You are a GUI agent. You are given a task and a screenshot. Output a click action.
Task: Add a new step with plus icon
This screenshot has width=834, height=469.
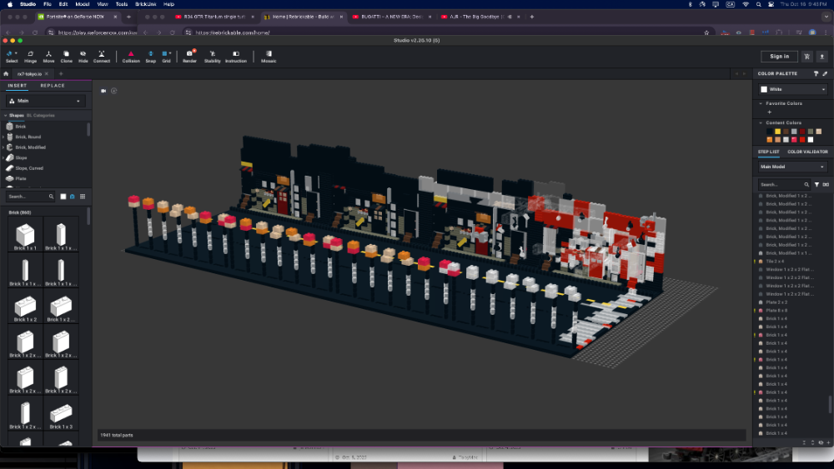828,442
